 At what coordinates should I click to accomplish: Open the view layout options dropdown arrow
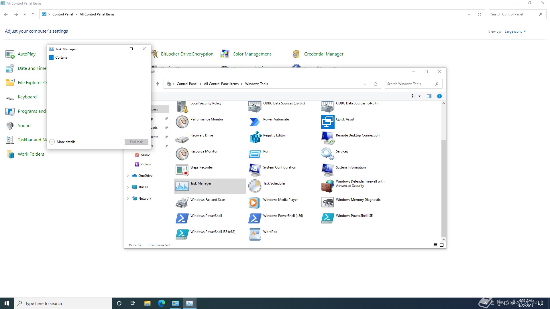[420, 96]
